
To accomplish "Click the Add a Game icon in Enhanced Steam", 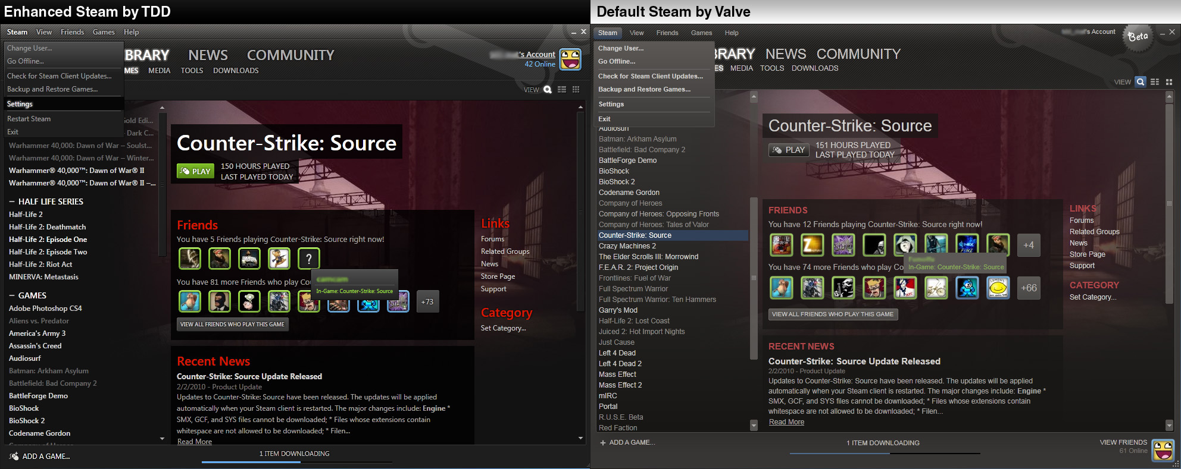I will [14, 456].
